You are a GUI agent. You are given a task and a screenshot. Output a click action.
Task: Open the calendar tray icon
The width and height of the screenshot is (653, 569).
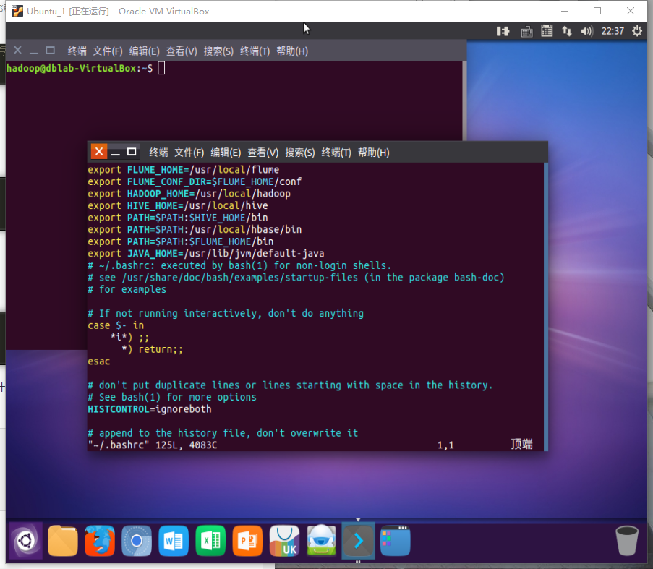coord(547,31)
